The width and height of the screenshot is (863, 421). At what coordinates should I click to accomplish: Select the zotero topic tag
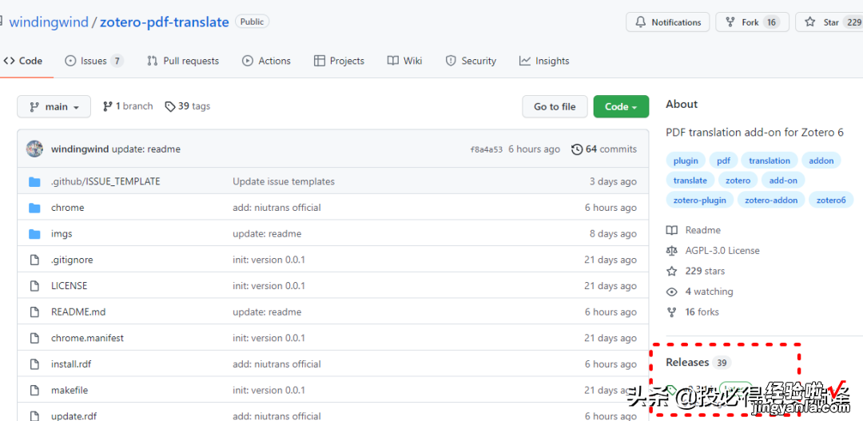[x=738, y=181]
